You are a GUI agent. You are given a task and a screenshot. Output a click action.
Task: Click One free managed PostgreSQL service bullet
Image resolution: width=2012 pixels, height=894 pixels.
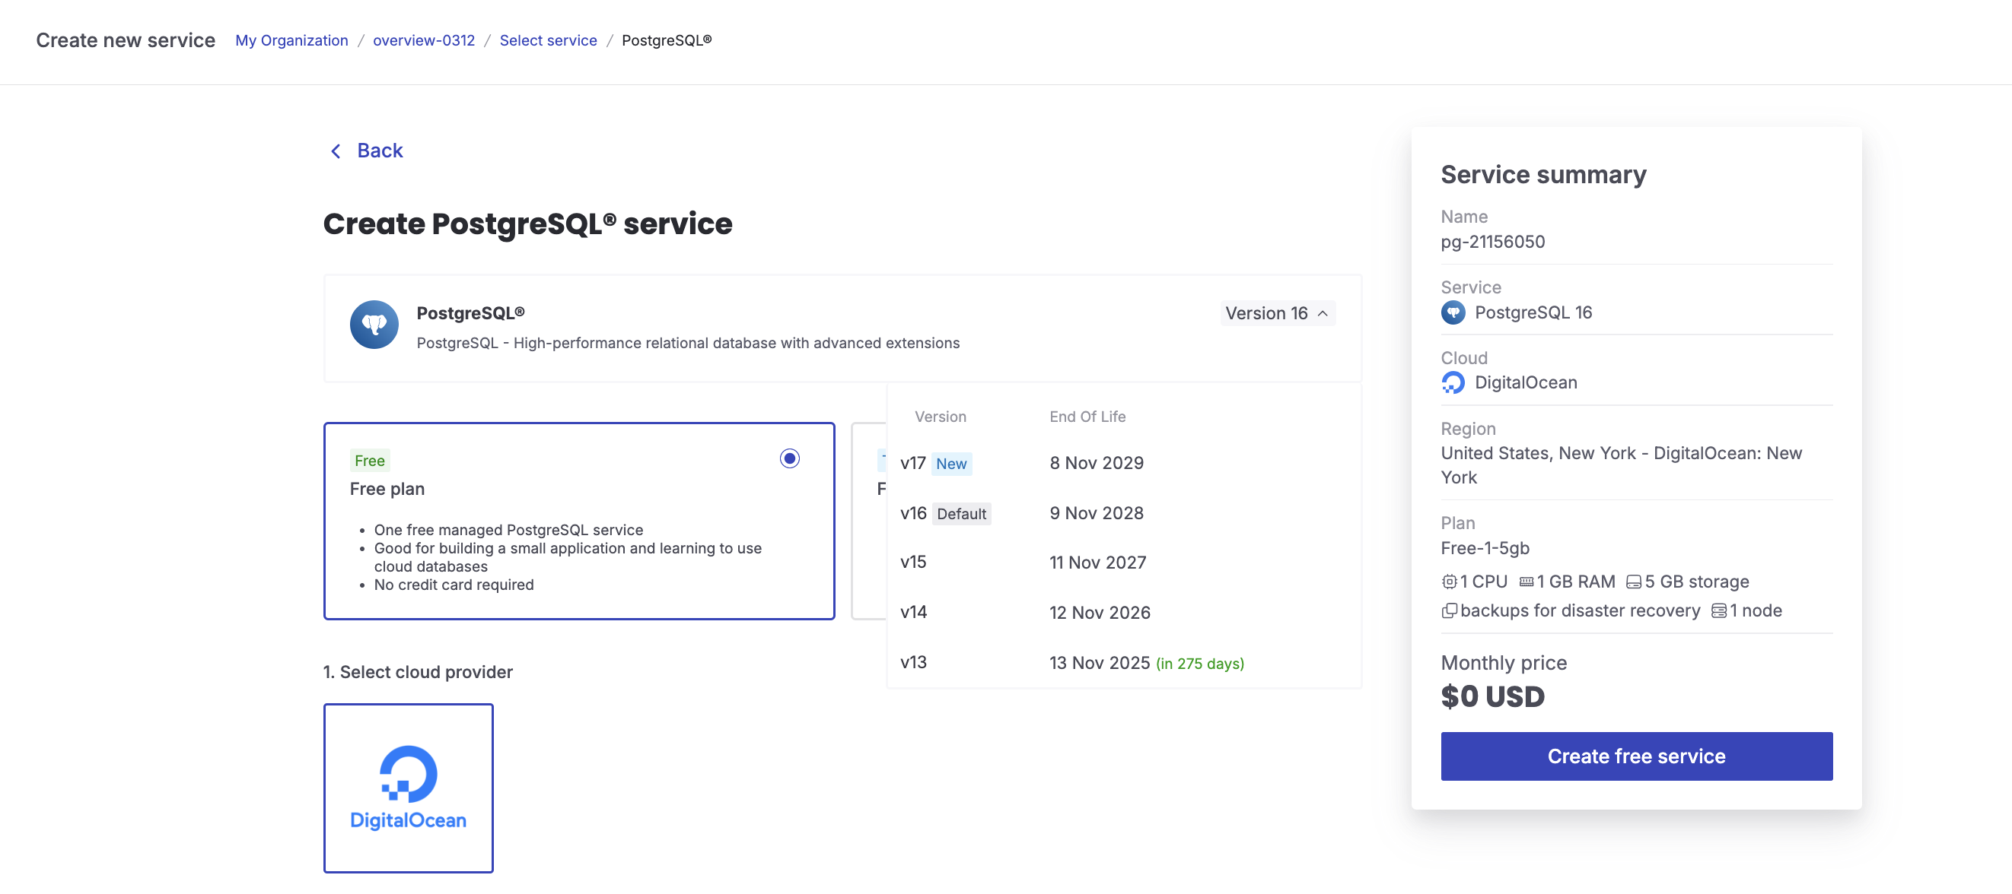[508, 530]
